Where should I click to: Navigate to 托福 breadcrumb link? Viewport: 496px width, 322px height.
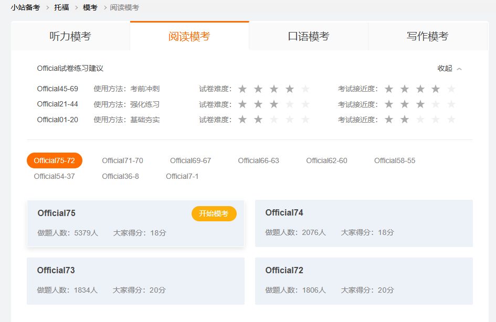(x=61, y=7)
